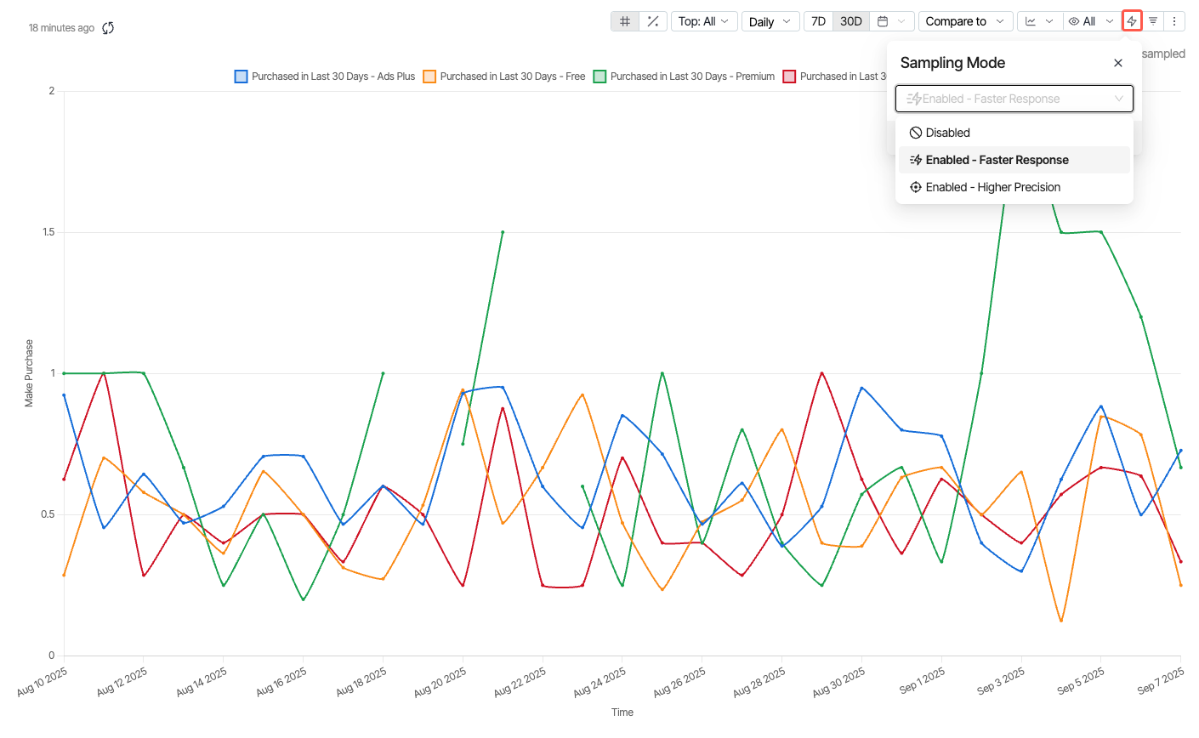Close the Sampling Mode popup
The height and width of the screenshot is (738, 1199).
coord(1118,63)
